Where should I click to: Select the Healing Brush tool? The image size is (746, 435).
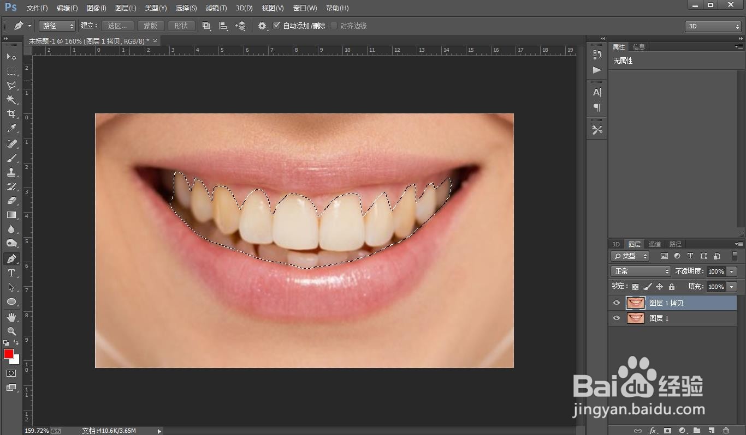[x=11, y=144]
